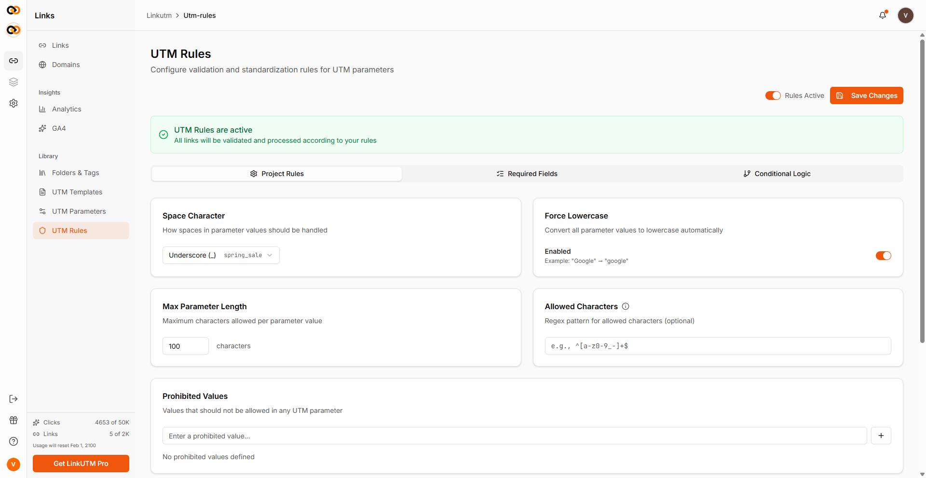Open the orange V avatar in rail
The width and height of the screenshot is (926, 478).
tap(14, 464)
